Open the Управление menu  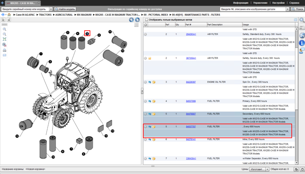[x=260, y=3]
